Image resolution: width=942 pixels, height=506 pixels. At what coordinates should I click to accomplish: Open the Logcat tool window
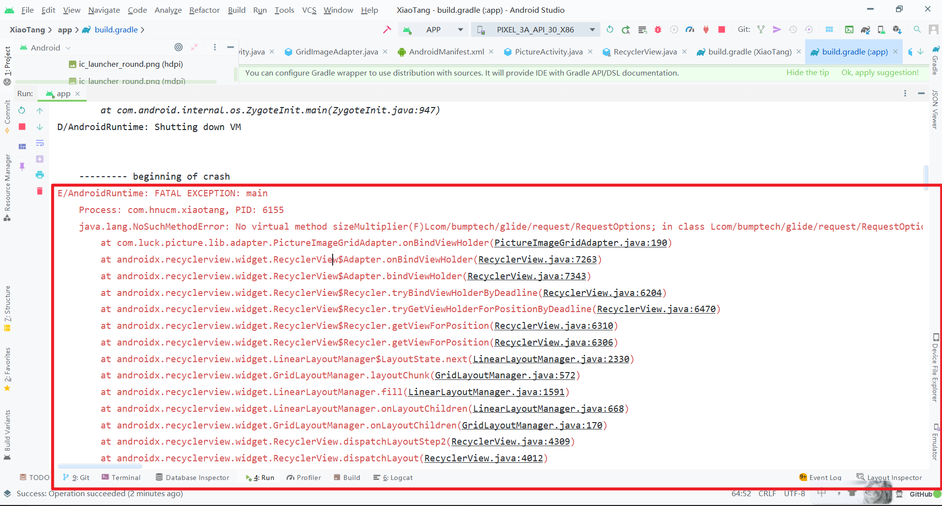pyautogui.click(x=393, y=478)
